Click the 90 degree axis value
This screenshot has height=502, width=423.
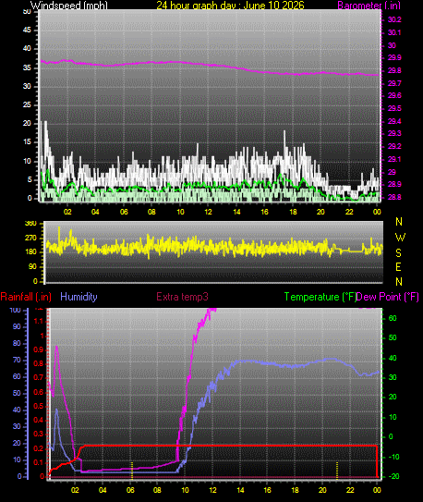pos(32,266)
